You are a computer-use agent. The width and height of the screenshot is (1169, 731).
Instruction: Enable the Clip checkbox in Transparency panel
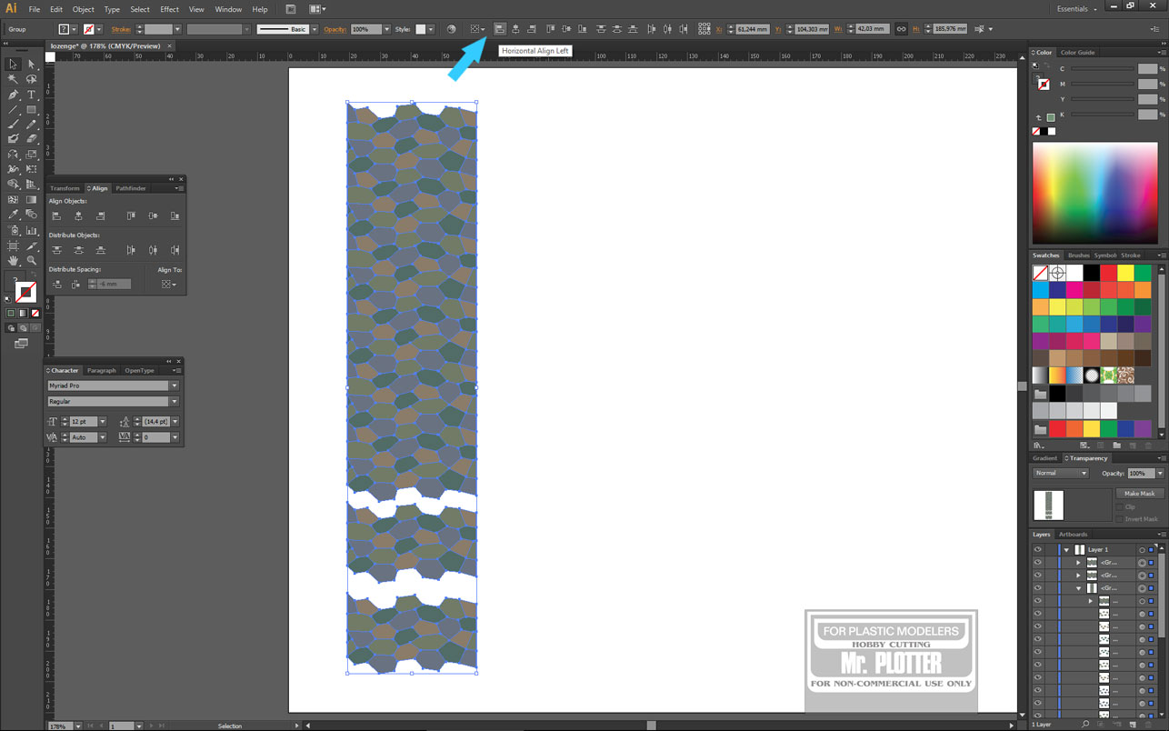click(x=1120, y=507)
